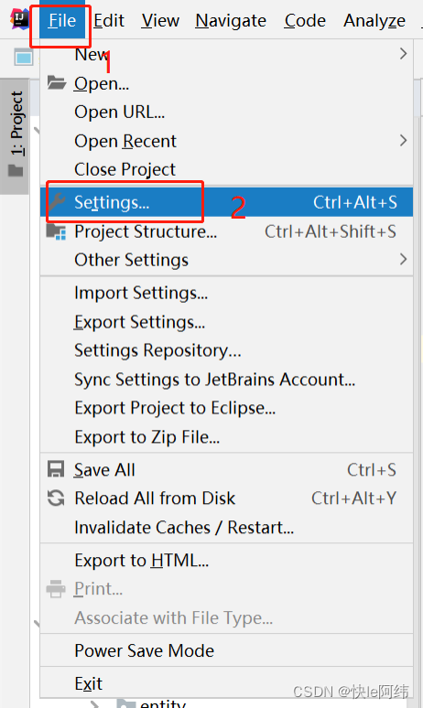Expand the New submenu arrow
Image resolution: width=423 pixels, height=708 pixels.
tap(403, 54)
